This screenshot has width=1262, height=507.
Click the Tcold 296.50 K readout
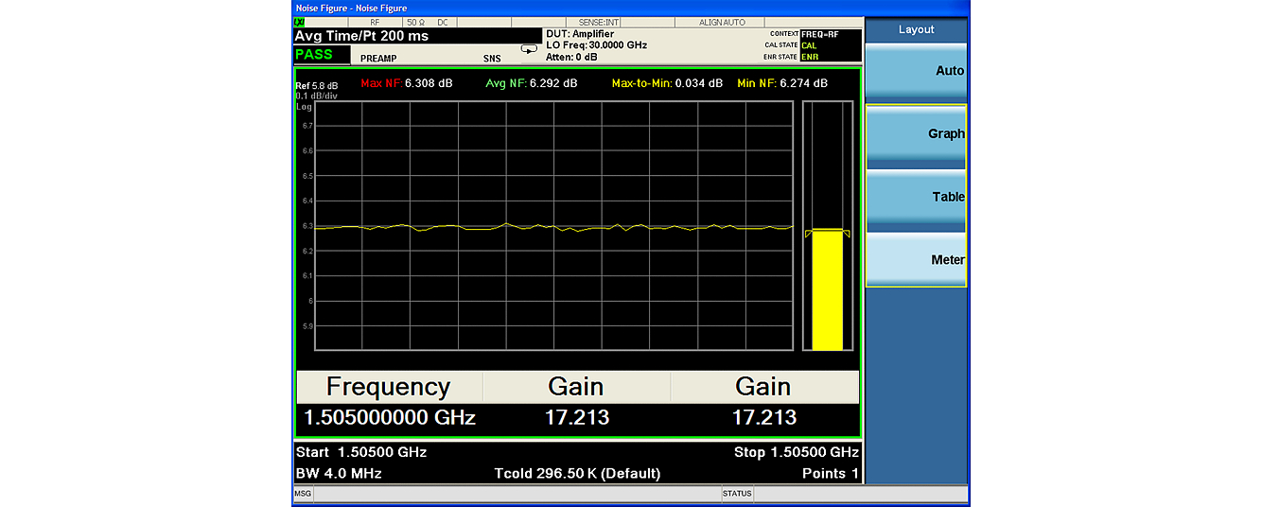[x=577, y=473]
